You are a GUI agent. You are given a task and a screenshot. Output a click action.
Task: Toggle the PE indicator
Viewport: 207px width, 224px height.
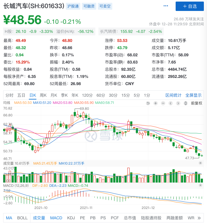coord(82,218)
